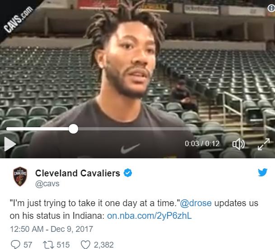This screenshot has width=275, height=249.
Task: Open the @drose mention link
Action: [196, 203]
